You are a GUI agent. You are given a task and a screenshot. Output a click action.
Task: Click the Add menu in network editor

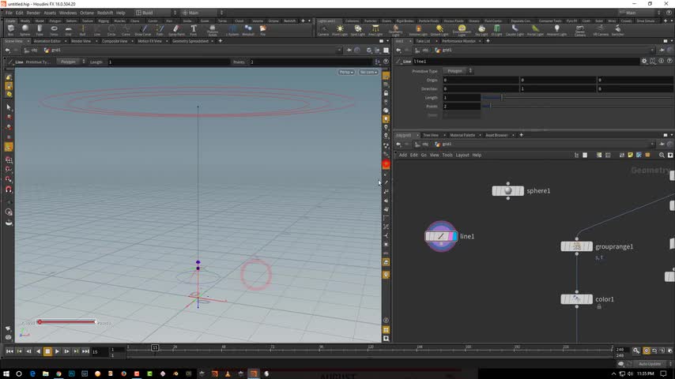click(x=402, y=155)
